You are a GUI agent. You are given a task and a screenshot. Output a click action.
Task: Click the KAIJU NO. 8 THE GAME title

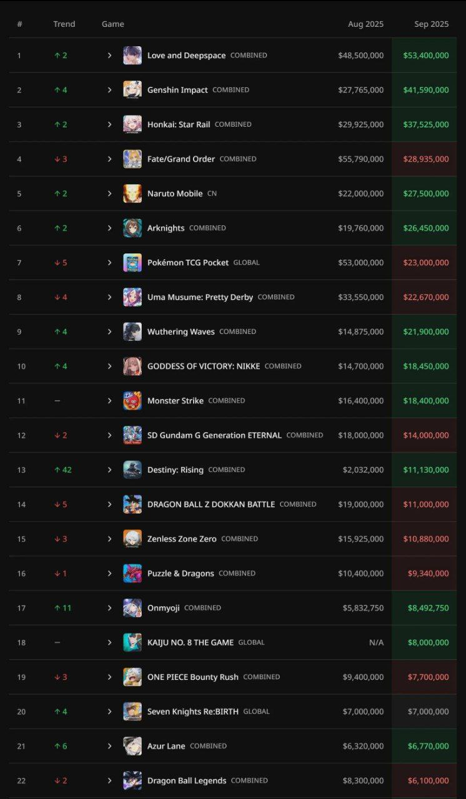(x=191, y=642)
